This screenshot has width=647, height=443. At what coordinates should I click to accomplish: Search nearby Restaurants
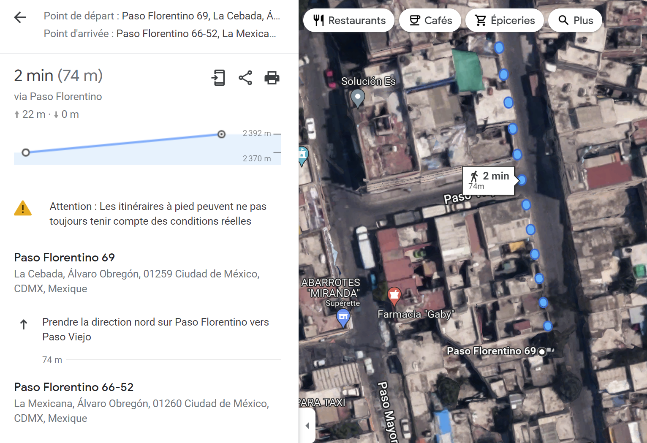tap(349, 20)
